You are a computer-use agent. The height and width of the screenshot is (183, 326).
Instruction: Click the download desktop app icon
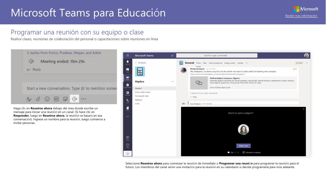(128, 153)
